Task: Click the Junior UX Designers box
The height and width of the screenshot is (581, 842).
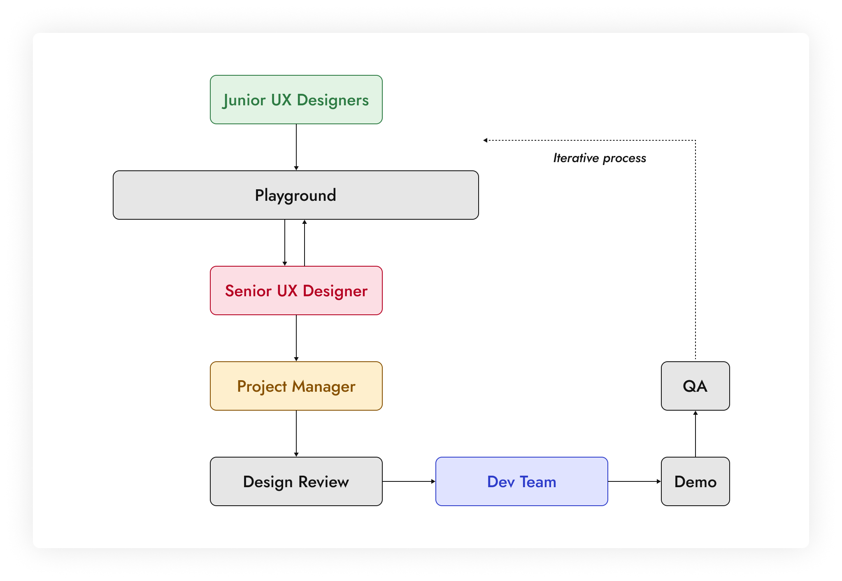Action: pyautogui.click(x=296, y=100)
